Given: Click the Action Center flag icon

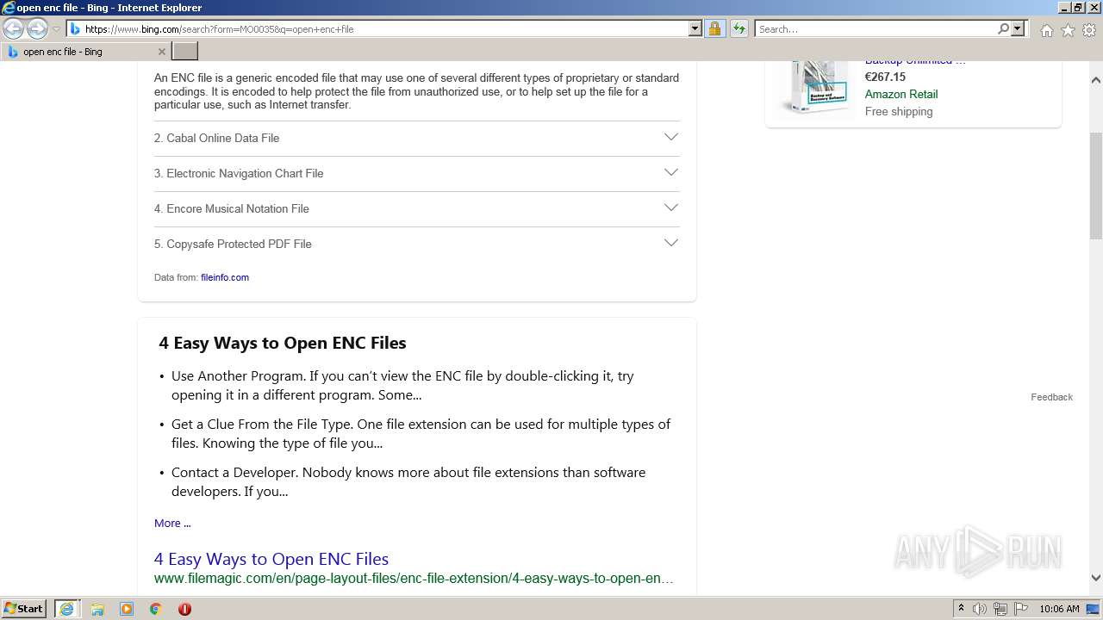Looking at the screenshot, I should point(1020,609).
